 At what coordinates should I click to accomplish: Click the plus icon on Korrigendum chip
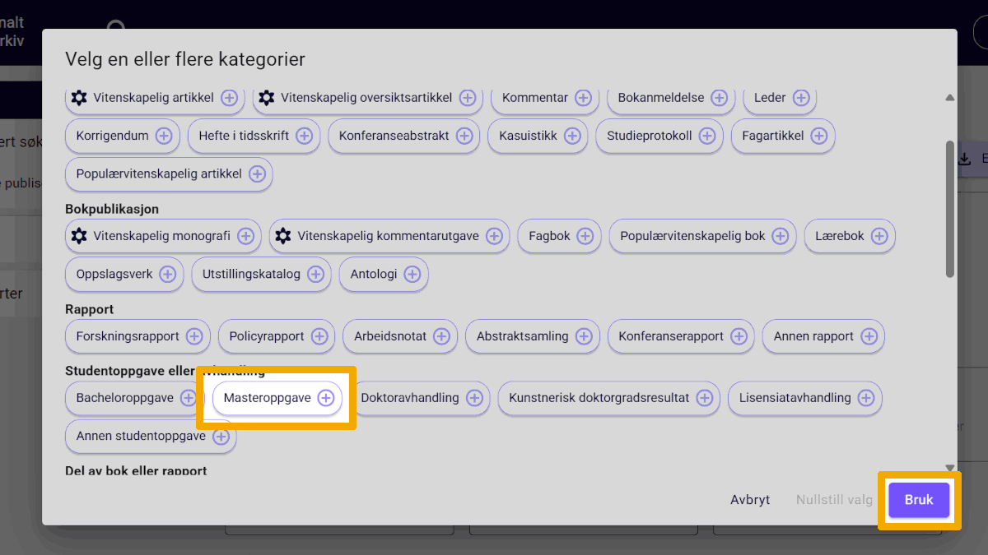(164, 136)
